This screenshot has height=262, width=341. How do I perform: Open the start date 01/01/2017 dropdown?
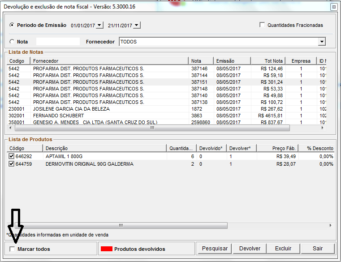coord(99,26)
